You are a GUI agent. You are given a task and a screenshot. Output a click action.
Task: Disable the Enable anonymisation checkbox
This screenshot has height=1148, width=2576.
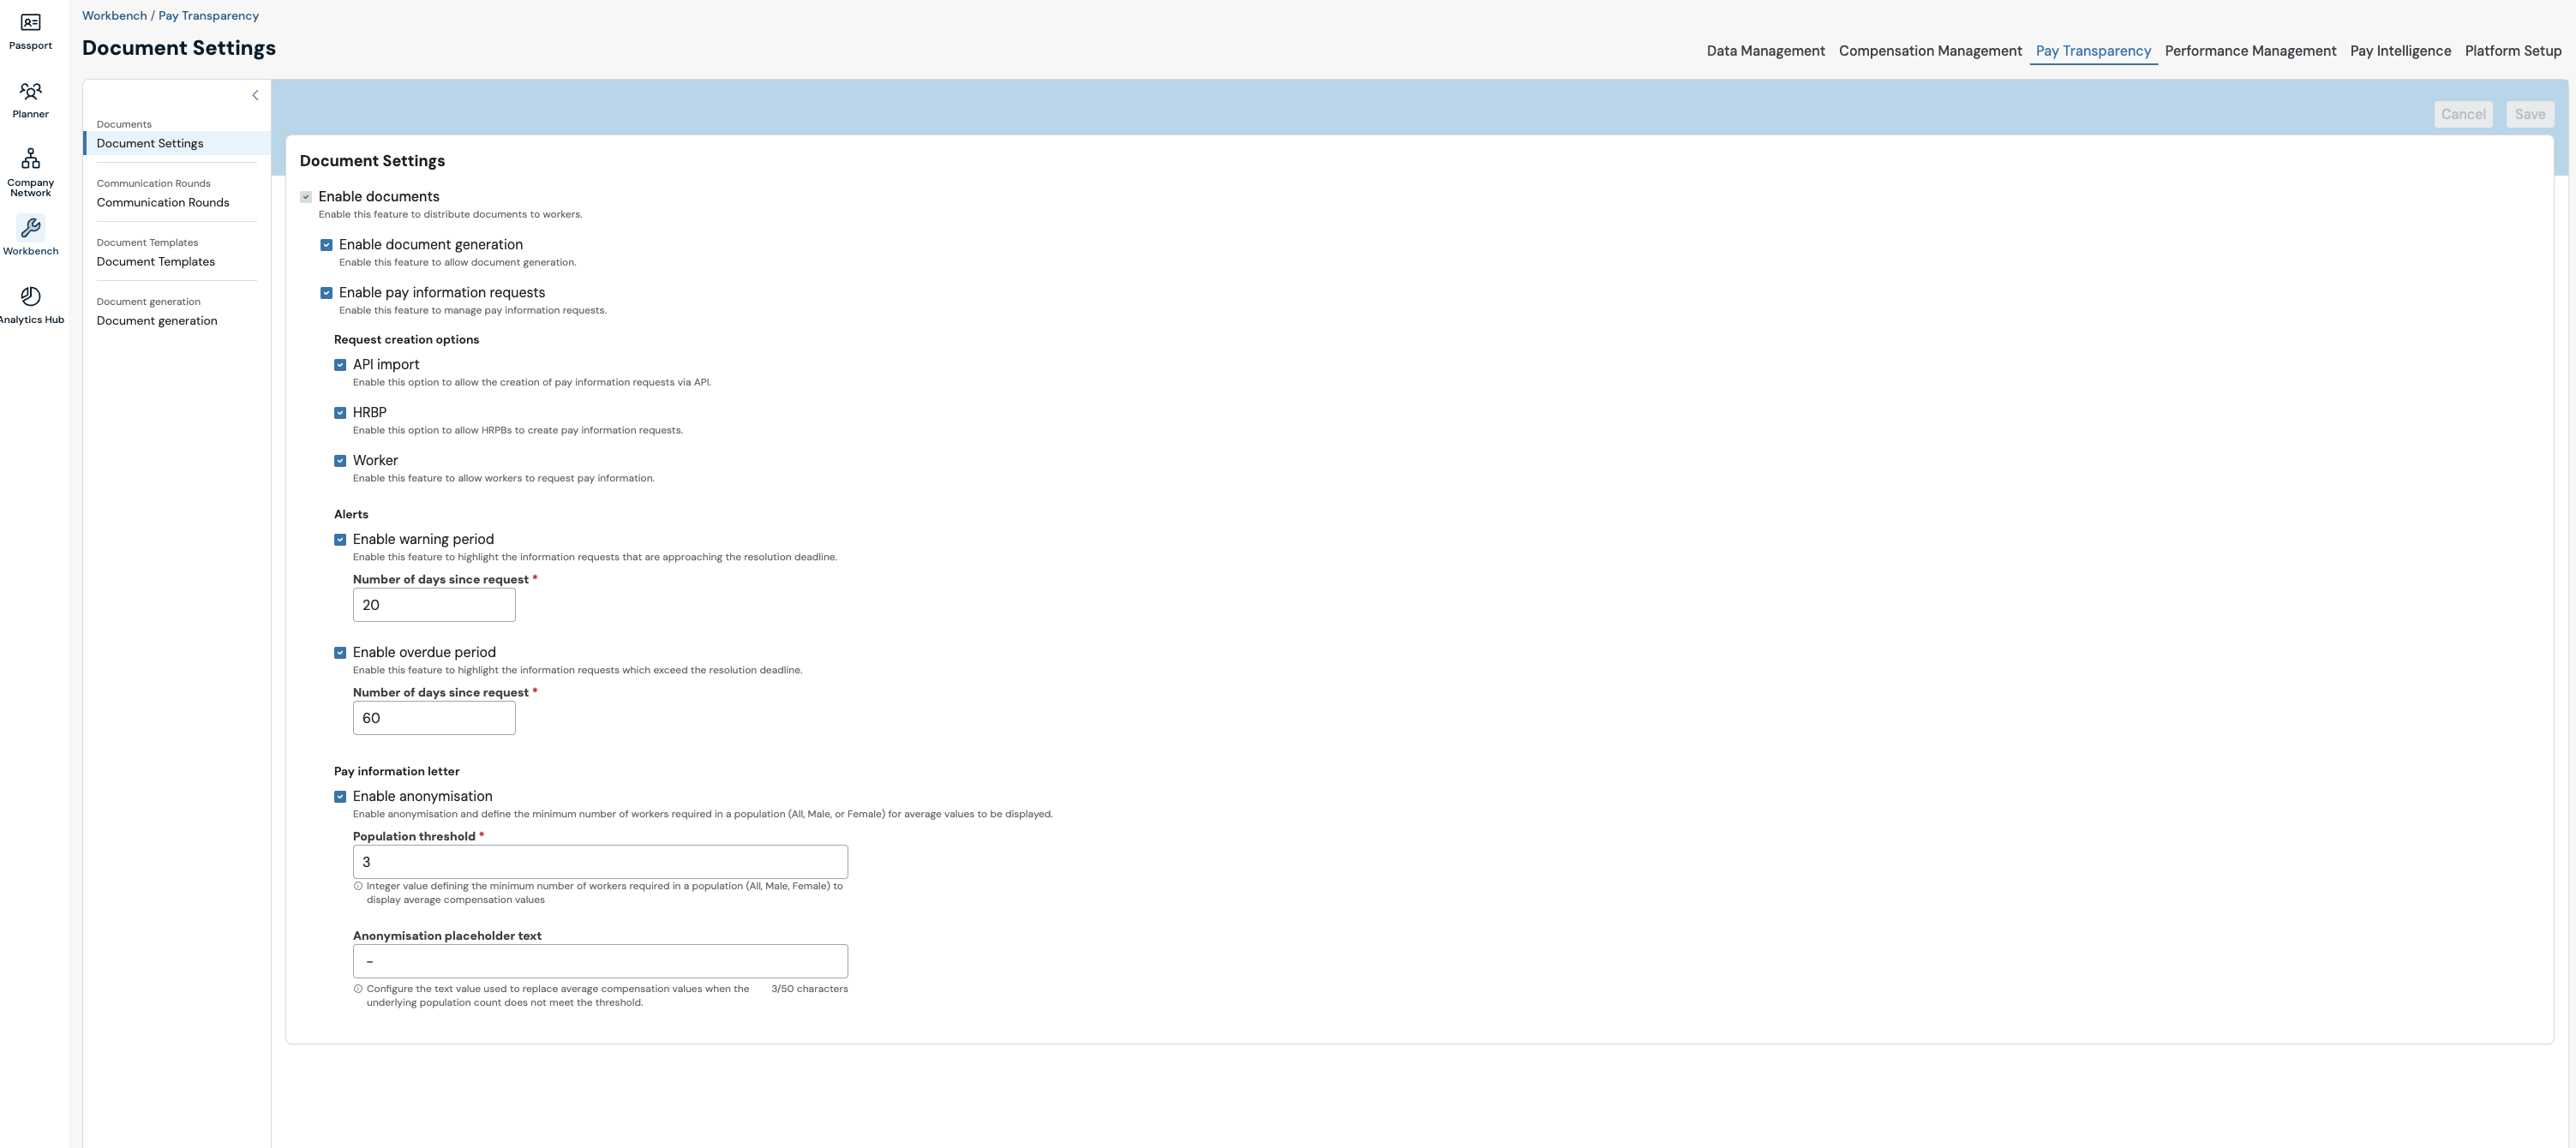340,797
